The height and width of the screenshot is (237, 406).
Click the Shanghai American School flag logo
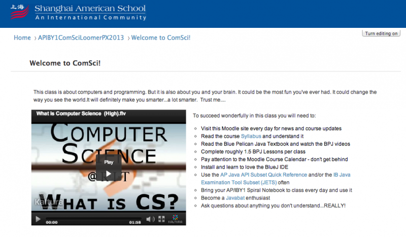[19, 12]
